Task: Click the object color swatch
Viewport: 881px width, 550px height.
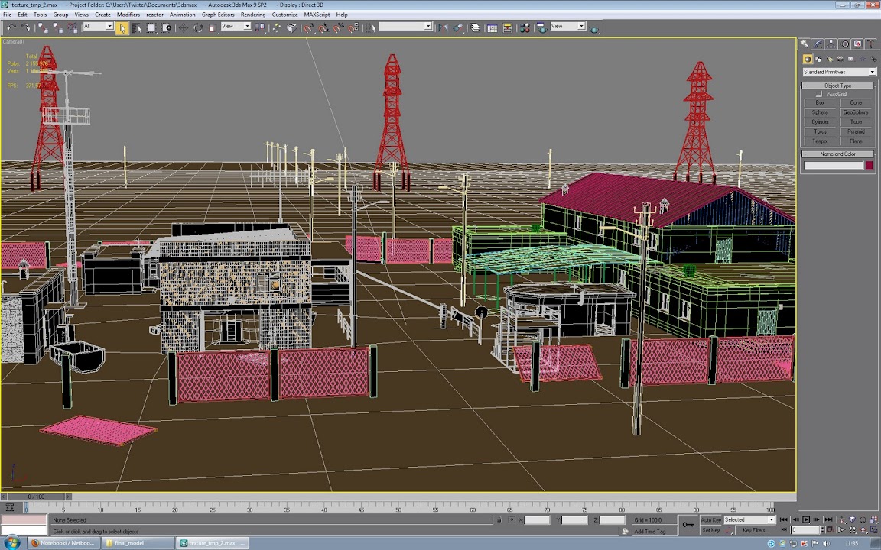Action: click(x=869, y=166)
